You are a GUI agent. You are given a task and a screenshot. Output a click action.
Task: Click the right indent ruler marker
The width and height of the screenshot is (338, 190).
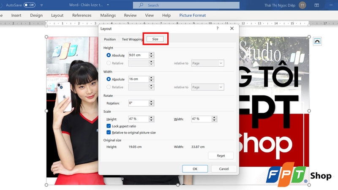(309, 25)
